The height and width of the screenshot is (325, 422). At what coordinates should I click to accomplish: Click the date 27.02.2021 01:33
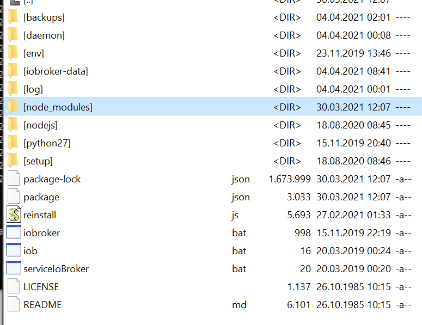click(353, 215)
